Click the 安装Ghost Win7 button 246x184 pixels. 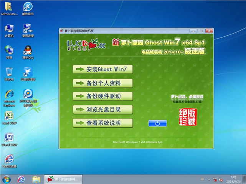coord(103,69)
